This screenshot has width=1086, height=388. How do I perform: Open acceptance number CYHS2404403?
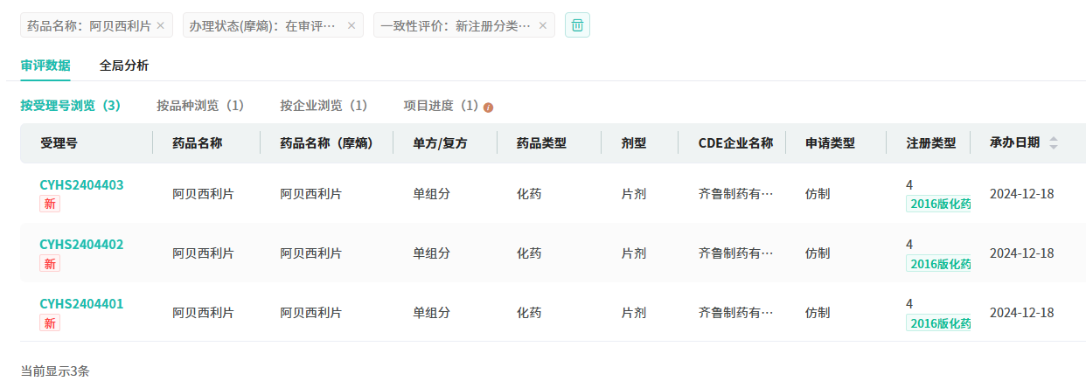point(81,184)
